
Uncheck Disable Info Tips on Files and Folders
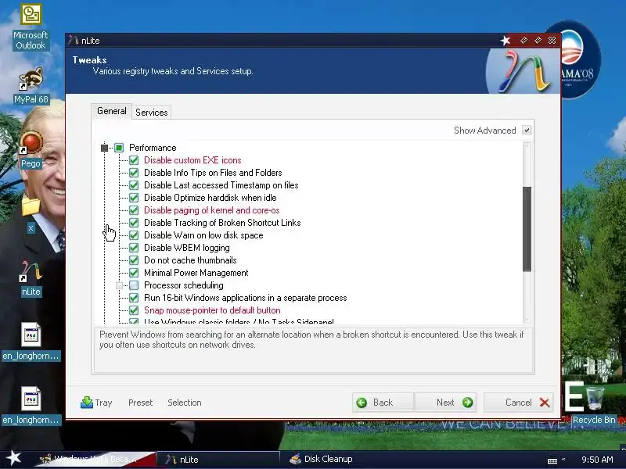[134, 173]
